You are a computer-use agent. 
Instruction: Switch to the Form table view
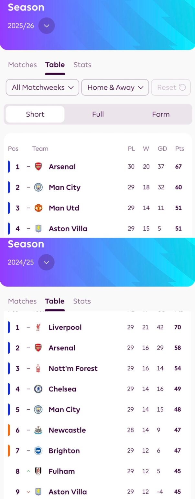click(x=161, y=114)
